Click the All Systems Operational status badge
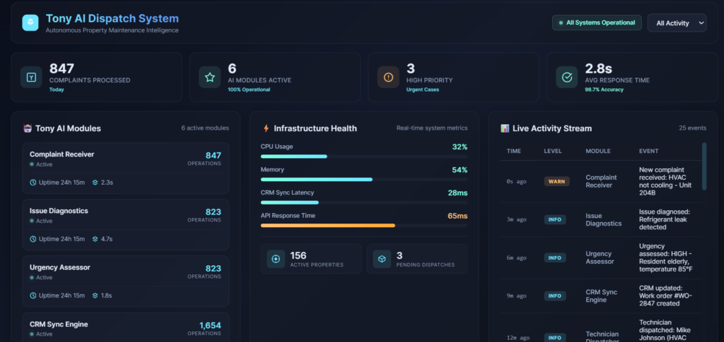The width and height of the screenshot is (724, 342). point(597,23)
